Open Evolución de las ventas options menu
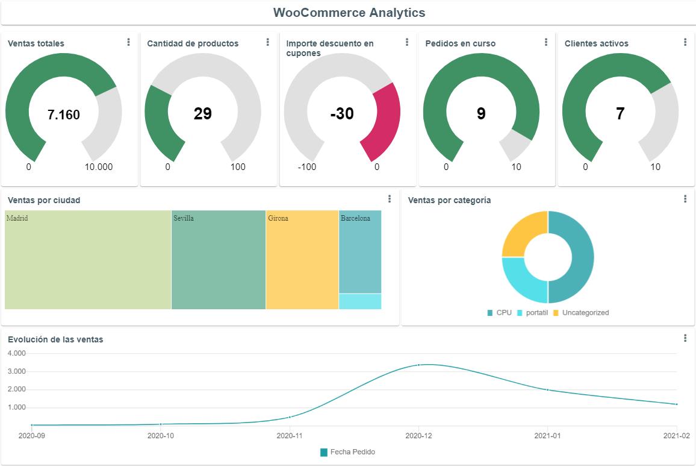 [x=685, y=338]
